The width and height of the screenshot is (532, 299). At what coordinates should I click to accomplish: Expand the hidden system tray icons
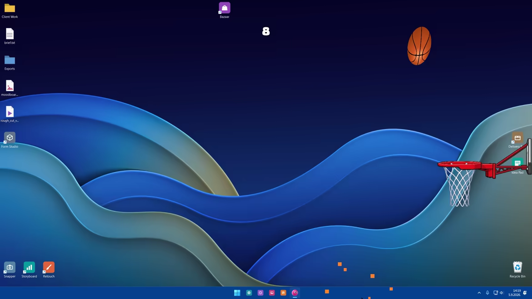[x=479, y=293]
